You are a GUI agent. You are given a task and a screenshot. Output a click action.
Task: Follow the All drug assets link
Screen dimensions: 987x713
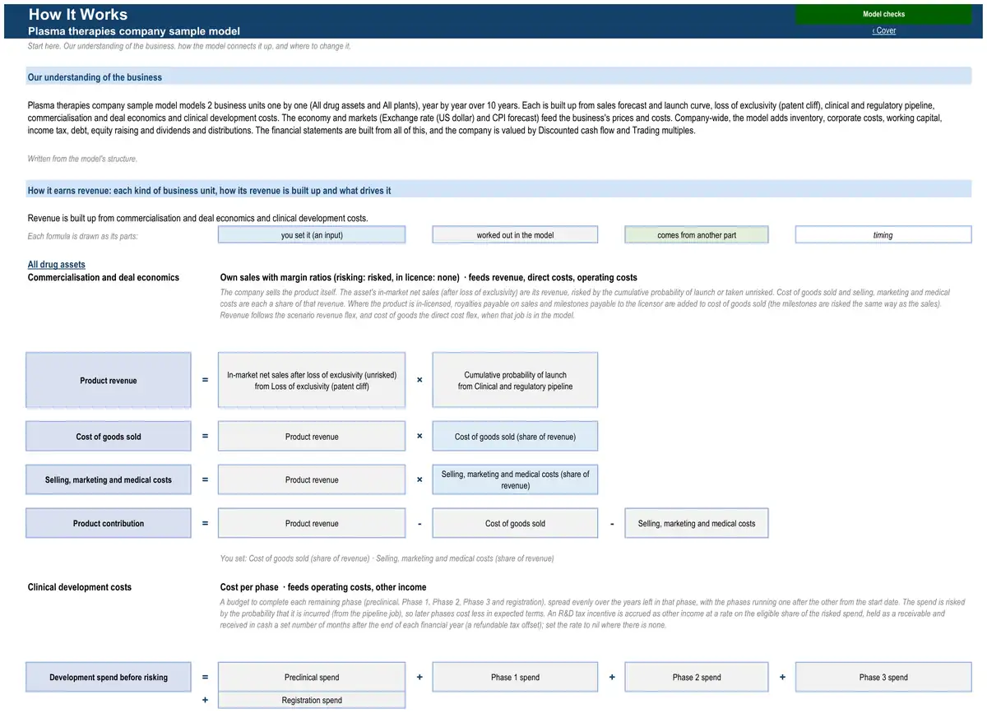click(x=57, y=265)
